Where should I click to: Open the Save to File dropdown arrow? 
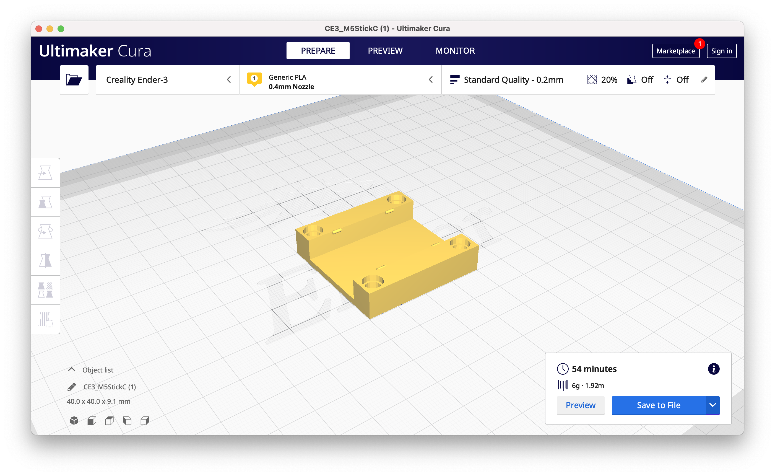712,405
